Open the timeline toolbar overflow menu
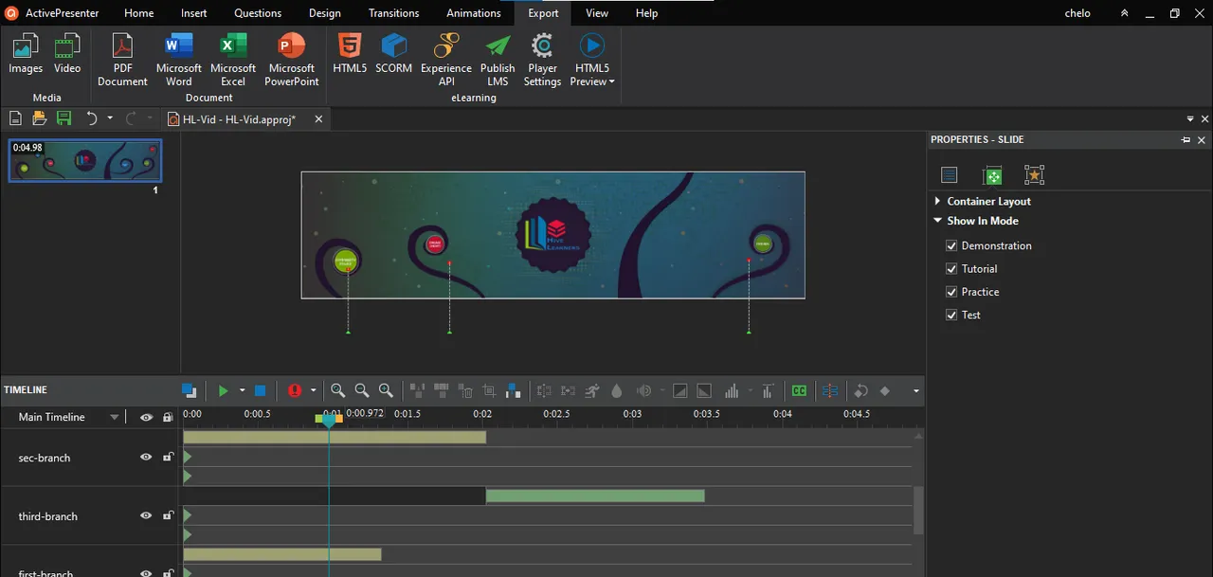The height and width of the screenshot is (577, 1213). 915,390
